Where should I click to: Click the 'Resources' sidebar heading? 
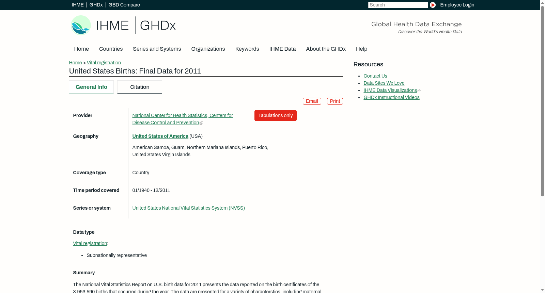(368, 64)
